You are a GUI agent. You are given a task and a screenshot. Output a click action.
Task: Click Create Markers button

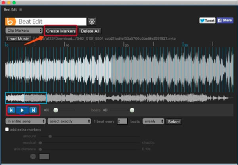point(61,31)
